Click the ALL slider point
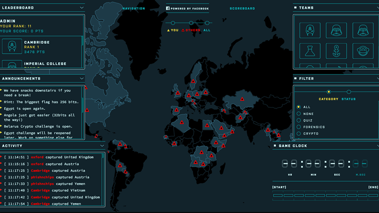Viewport: 379px width, 213px height. pyautogui.click(x=207, y=23)
